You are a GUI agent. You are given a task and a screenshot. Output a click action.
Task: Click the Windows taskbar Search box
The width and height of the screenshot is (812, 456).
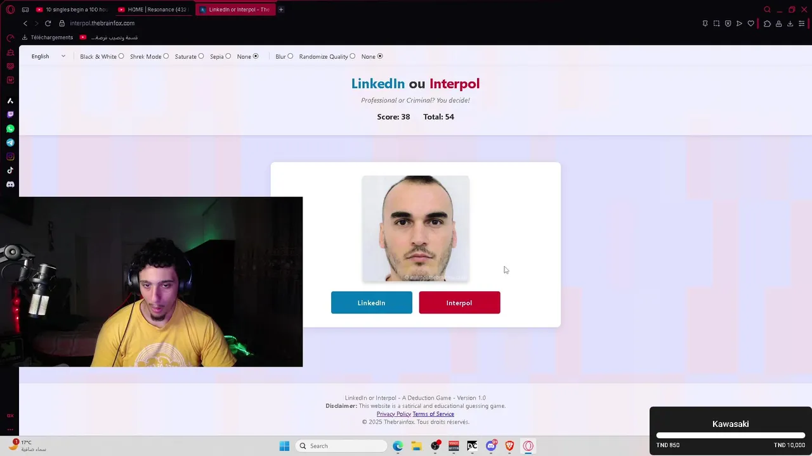click(x=341, y=446)
